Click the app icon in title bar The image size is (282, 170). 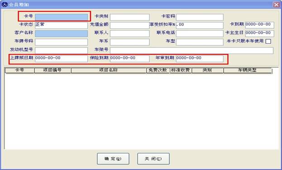pos(5,5)
